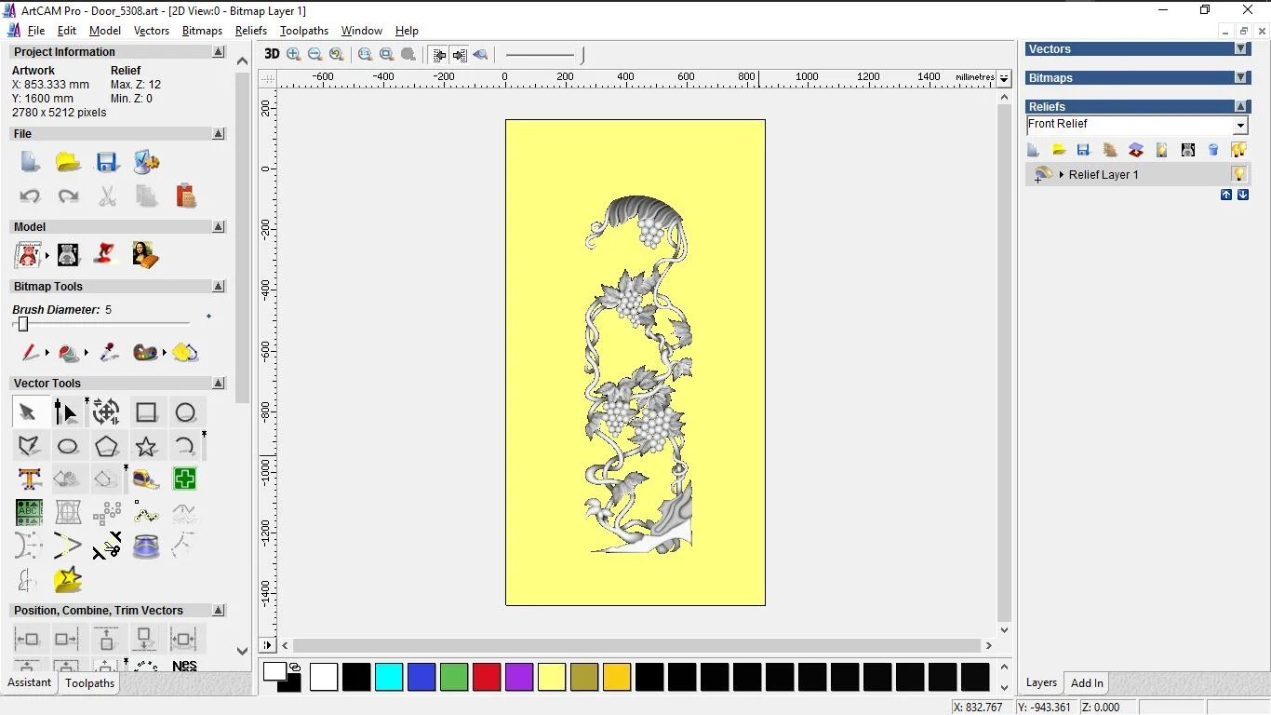Switch to the Toolpaths tab
Image resolution: width=1271 pixels, height=715 pixels.
(89, 683)
